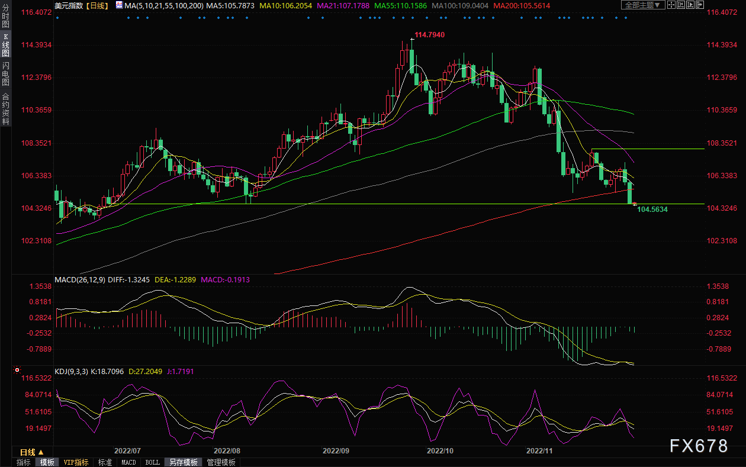Open the VIP指标 tab
Screen dimensions: 746x467
pyautogui.click(x=76, y=462)
